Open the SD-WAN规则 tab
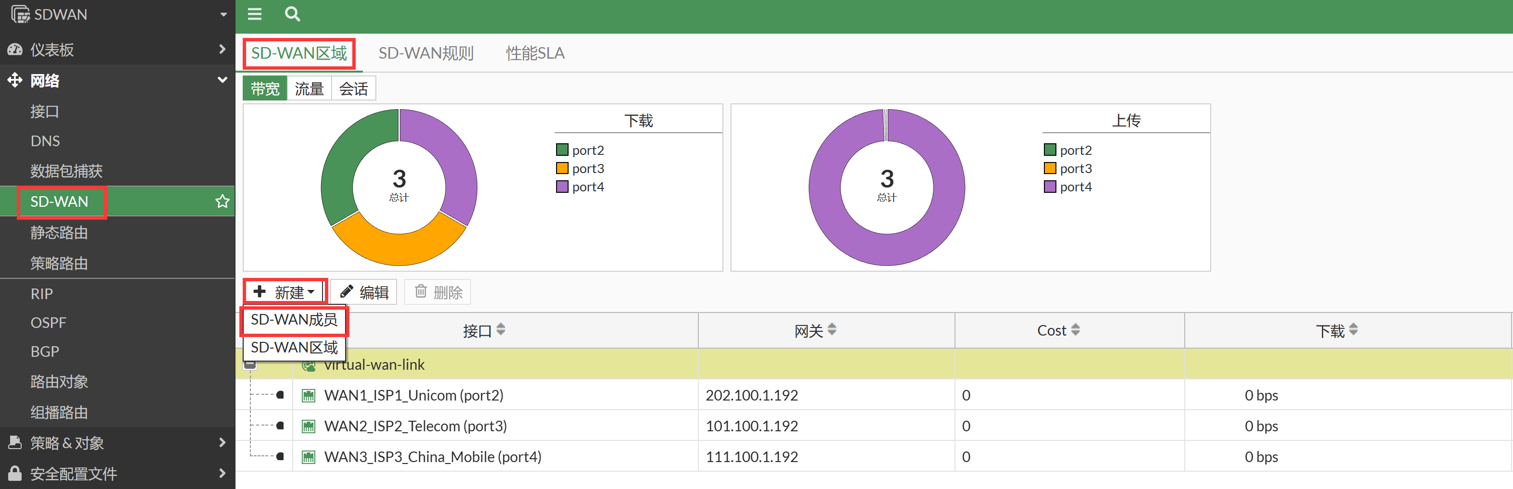Screen dimensions: 1513x489 [426, 53]
